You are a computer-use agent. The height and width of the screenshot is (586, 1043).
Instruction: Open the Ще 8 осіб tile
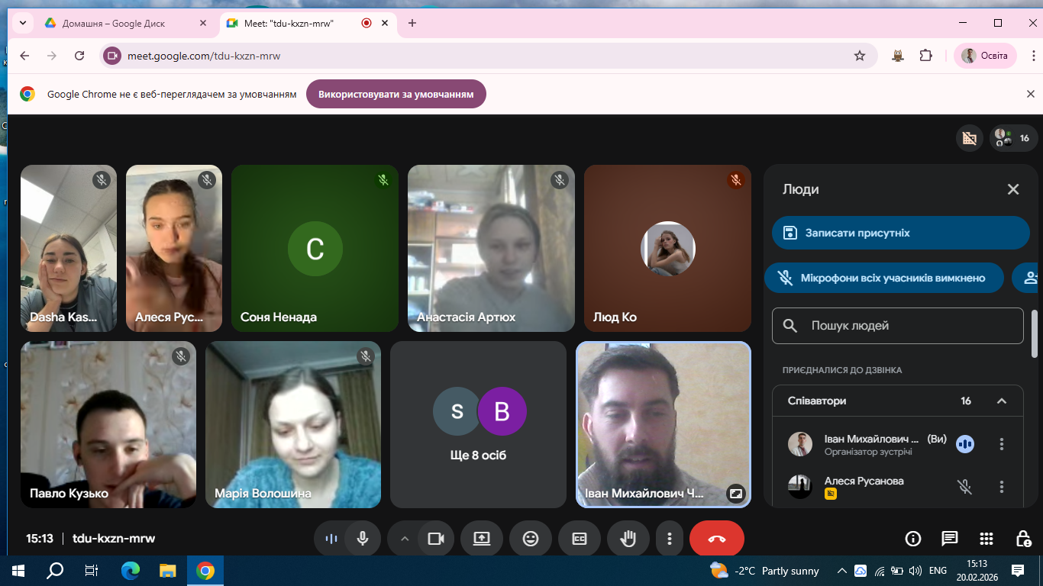point(478,424)
